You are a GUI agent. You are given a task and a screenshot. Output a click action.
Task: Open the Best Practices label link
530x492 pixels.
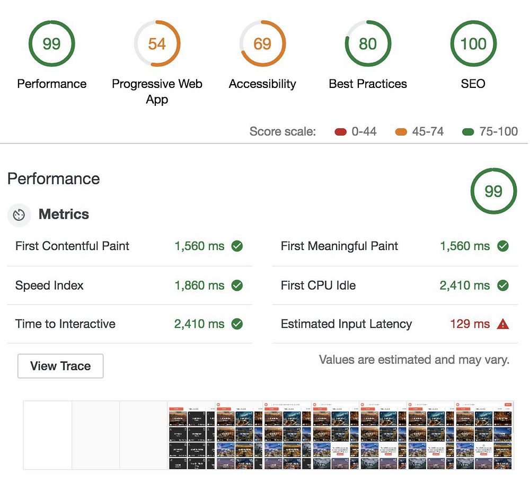tap(368, 84)
